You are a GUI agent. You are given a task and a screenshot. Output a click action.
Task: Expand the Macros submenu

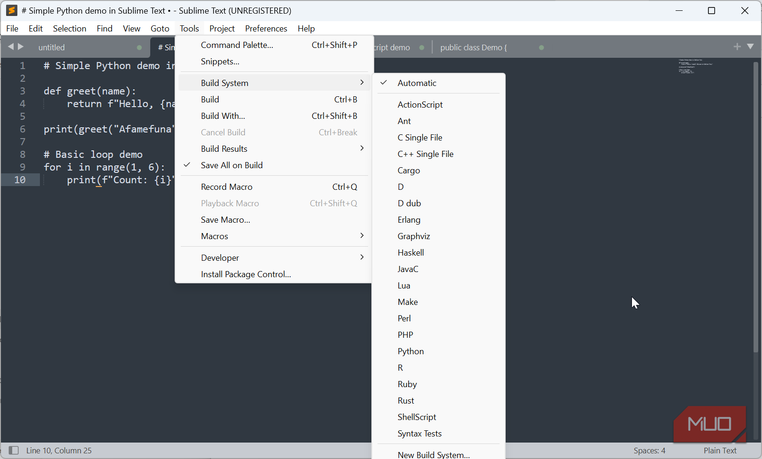[x=274, y=236]
